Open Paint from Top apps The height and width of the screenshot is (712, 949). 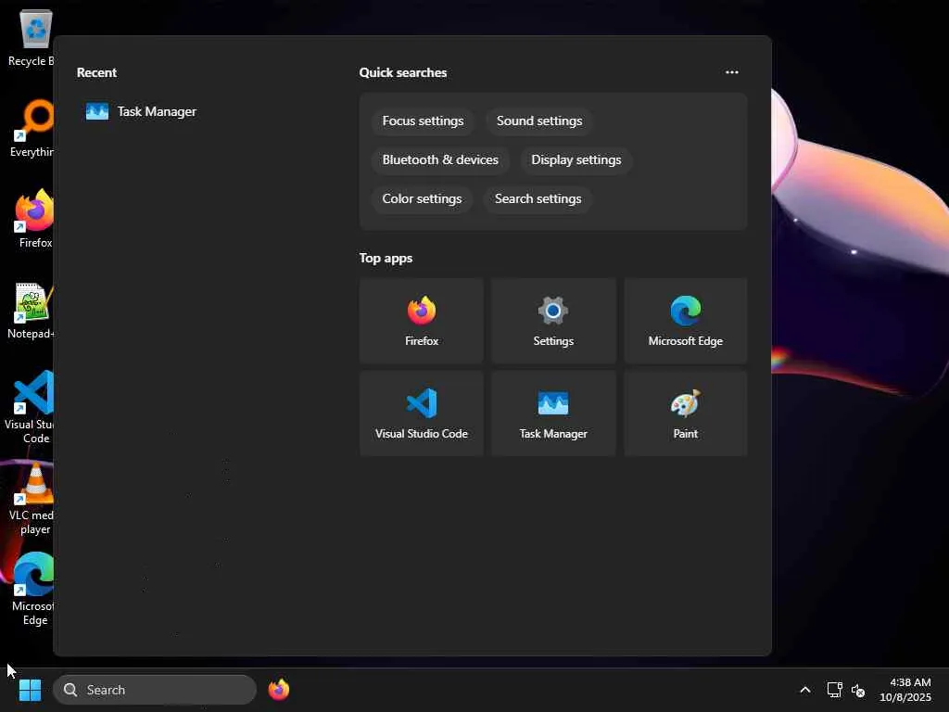pyautogui.click(x=685, y=413)
